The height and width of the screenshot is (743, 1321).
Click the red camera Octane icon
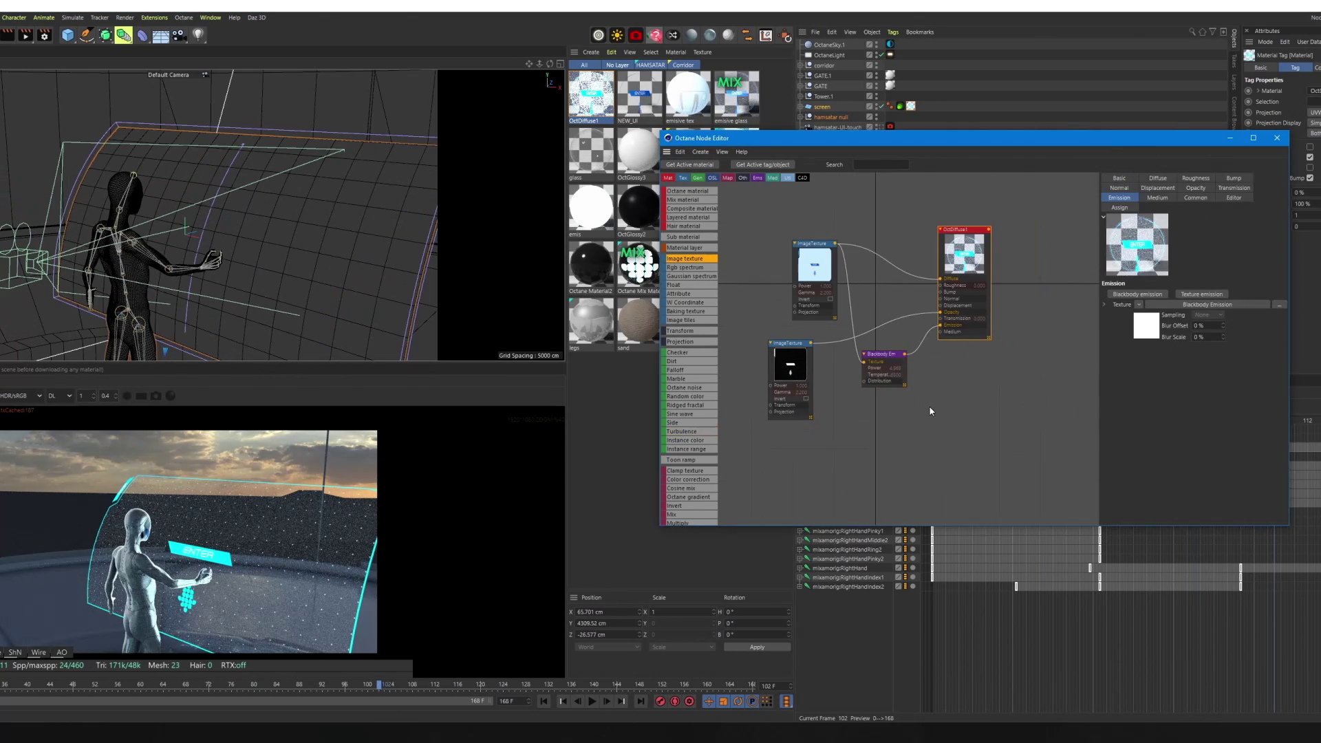(636, 35)
